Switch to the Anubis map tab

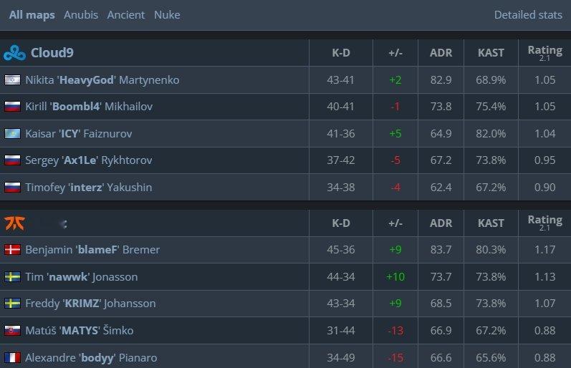point(81,15)
